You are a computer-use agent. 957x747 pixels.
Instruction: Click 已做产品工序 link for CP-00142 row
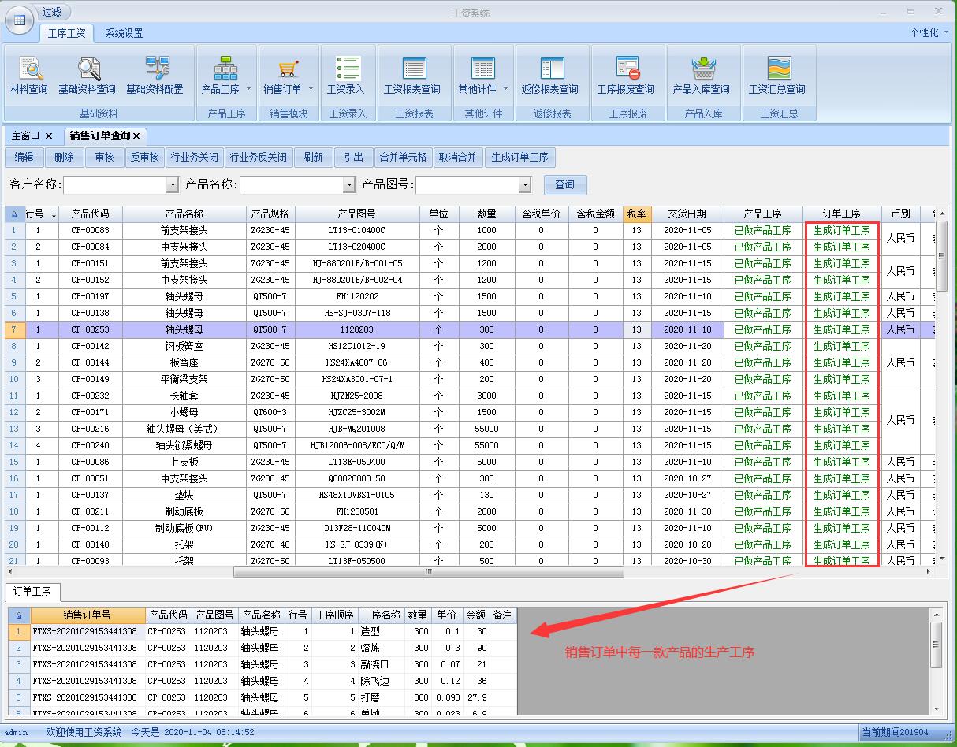point(762,346)
